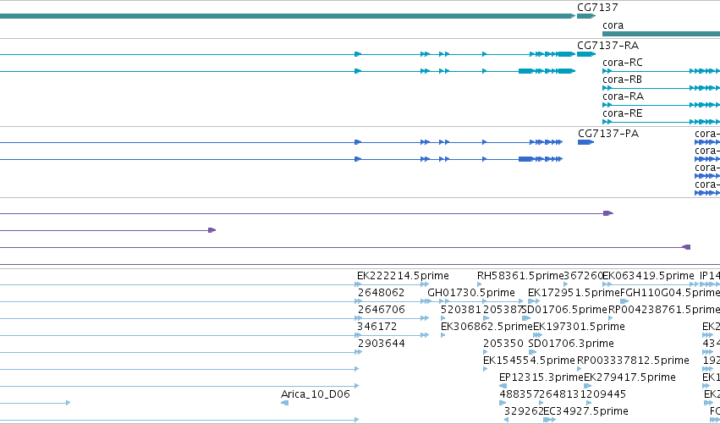Select the EK154554.5prime EST label
Viewport: 720px width, 424px height.
[529, 361]
